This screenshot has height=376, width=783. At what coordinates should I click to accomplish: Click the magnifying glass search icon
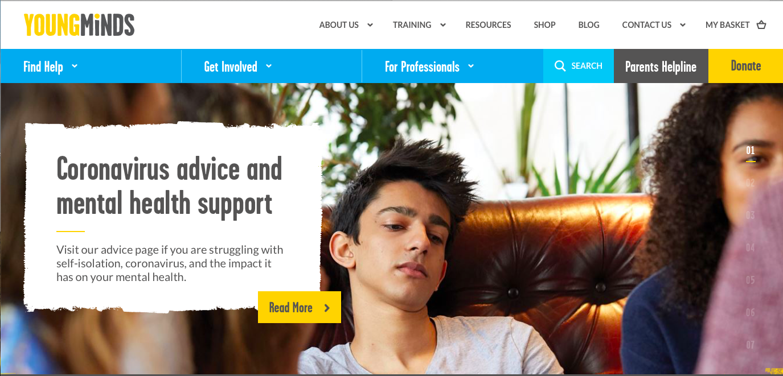point(560,66)
